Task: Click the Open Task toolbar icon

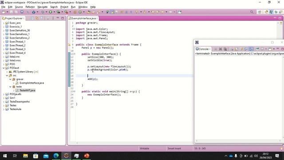Action: [94, 12]
